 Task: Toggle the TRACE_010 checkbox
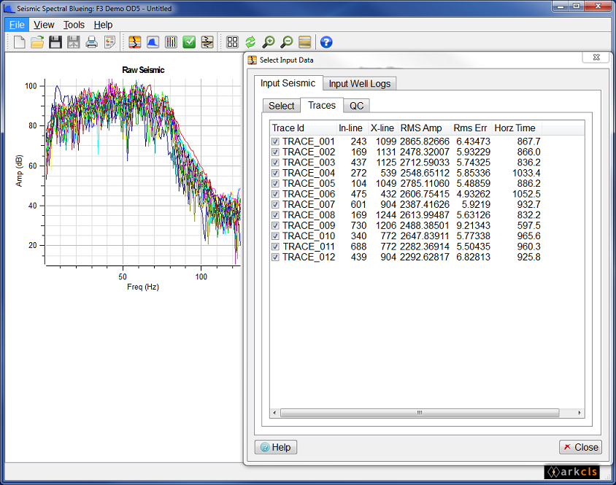(275, 236)
